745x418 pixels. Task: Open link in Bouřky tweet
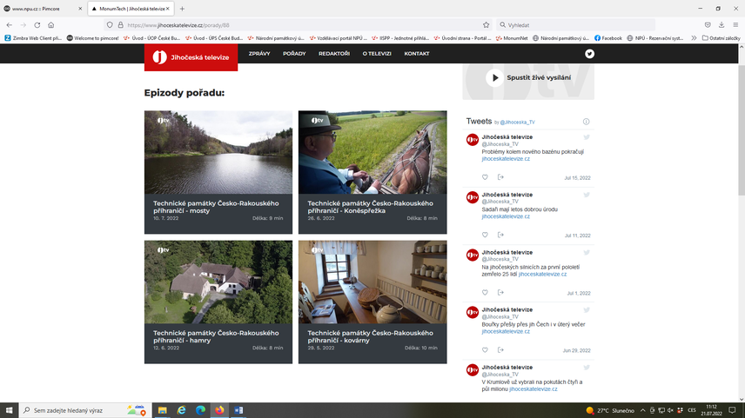coord(506,332)
